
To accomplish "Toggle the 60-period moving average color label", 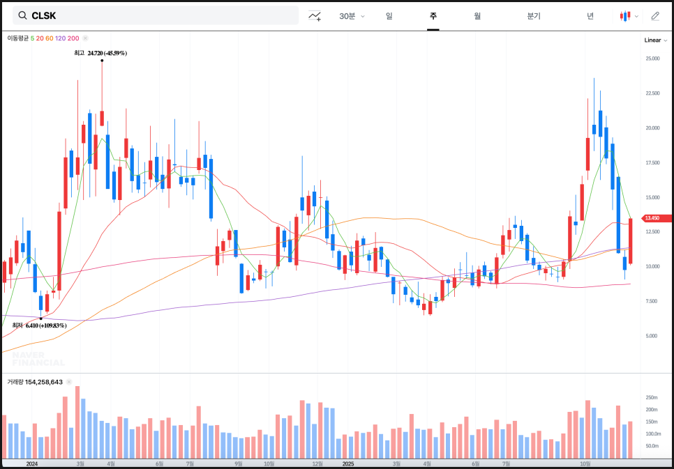I will [50, 38].
